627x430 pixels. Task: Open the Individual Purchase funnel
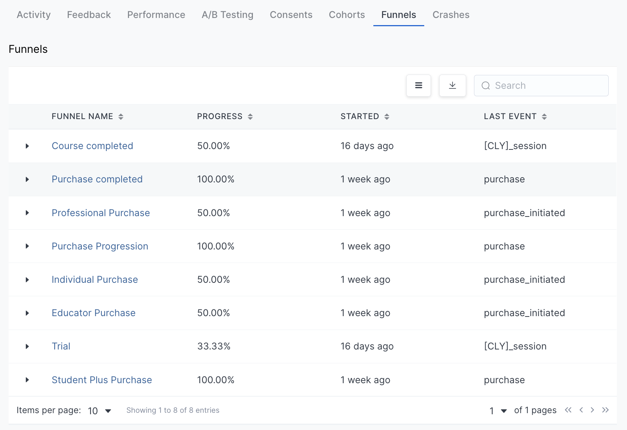coord(95,279)
